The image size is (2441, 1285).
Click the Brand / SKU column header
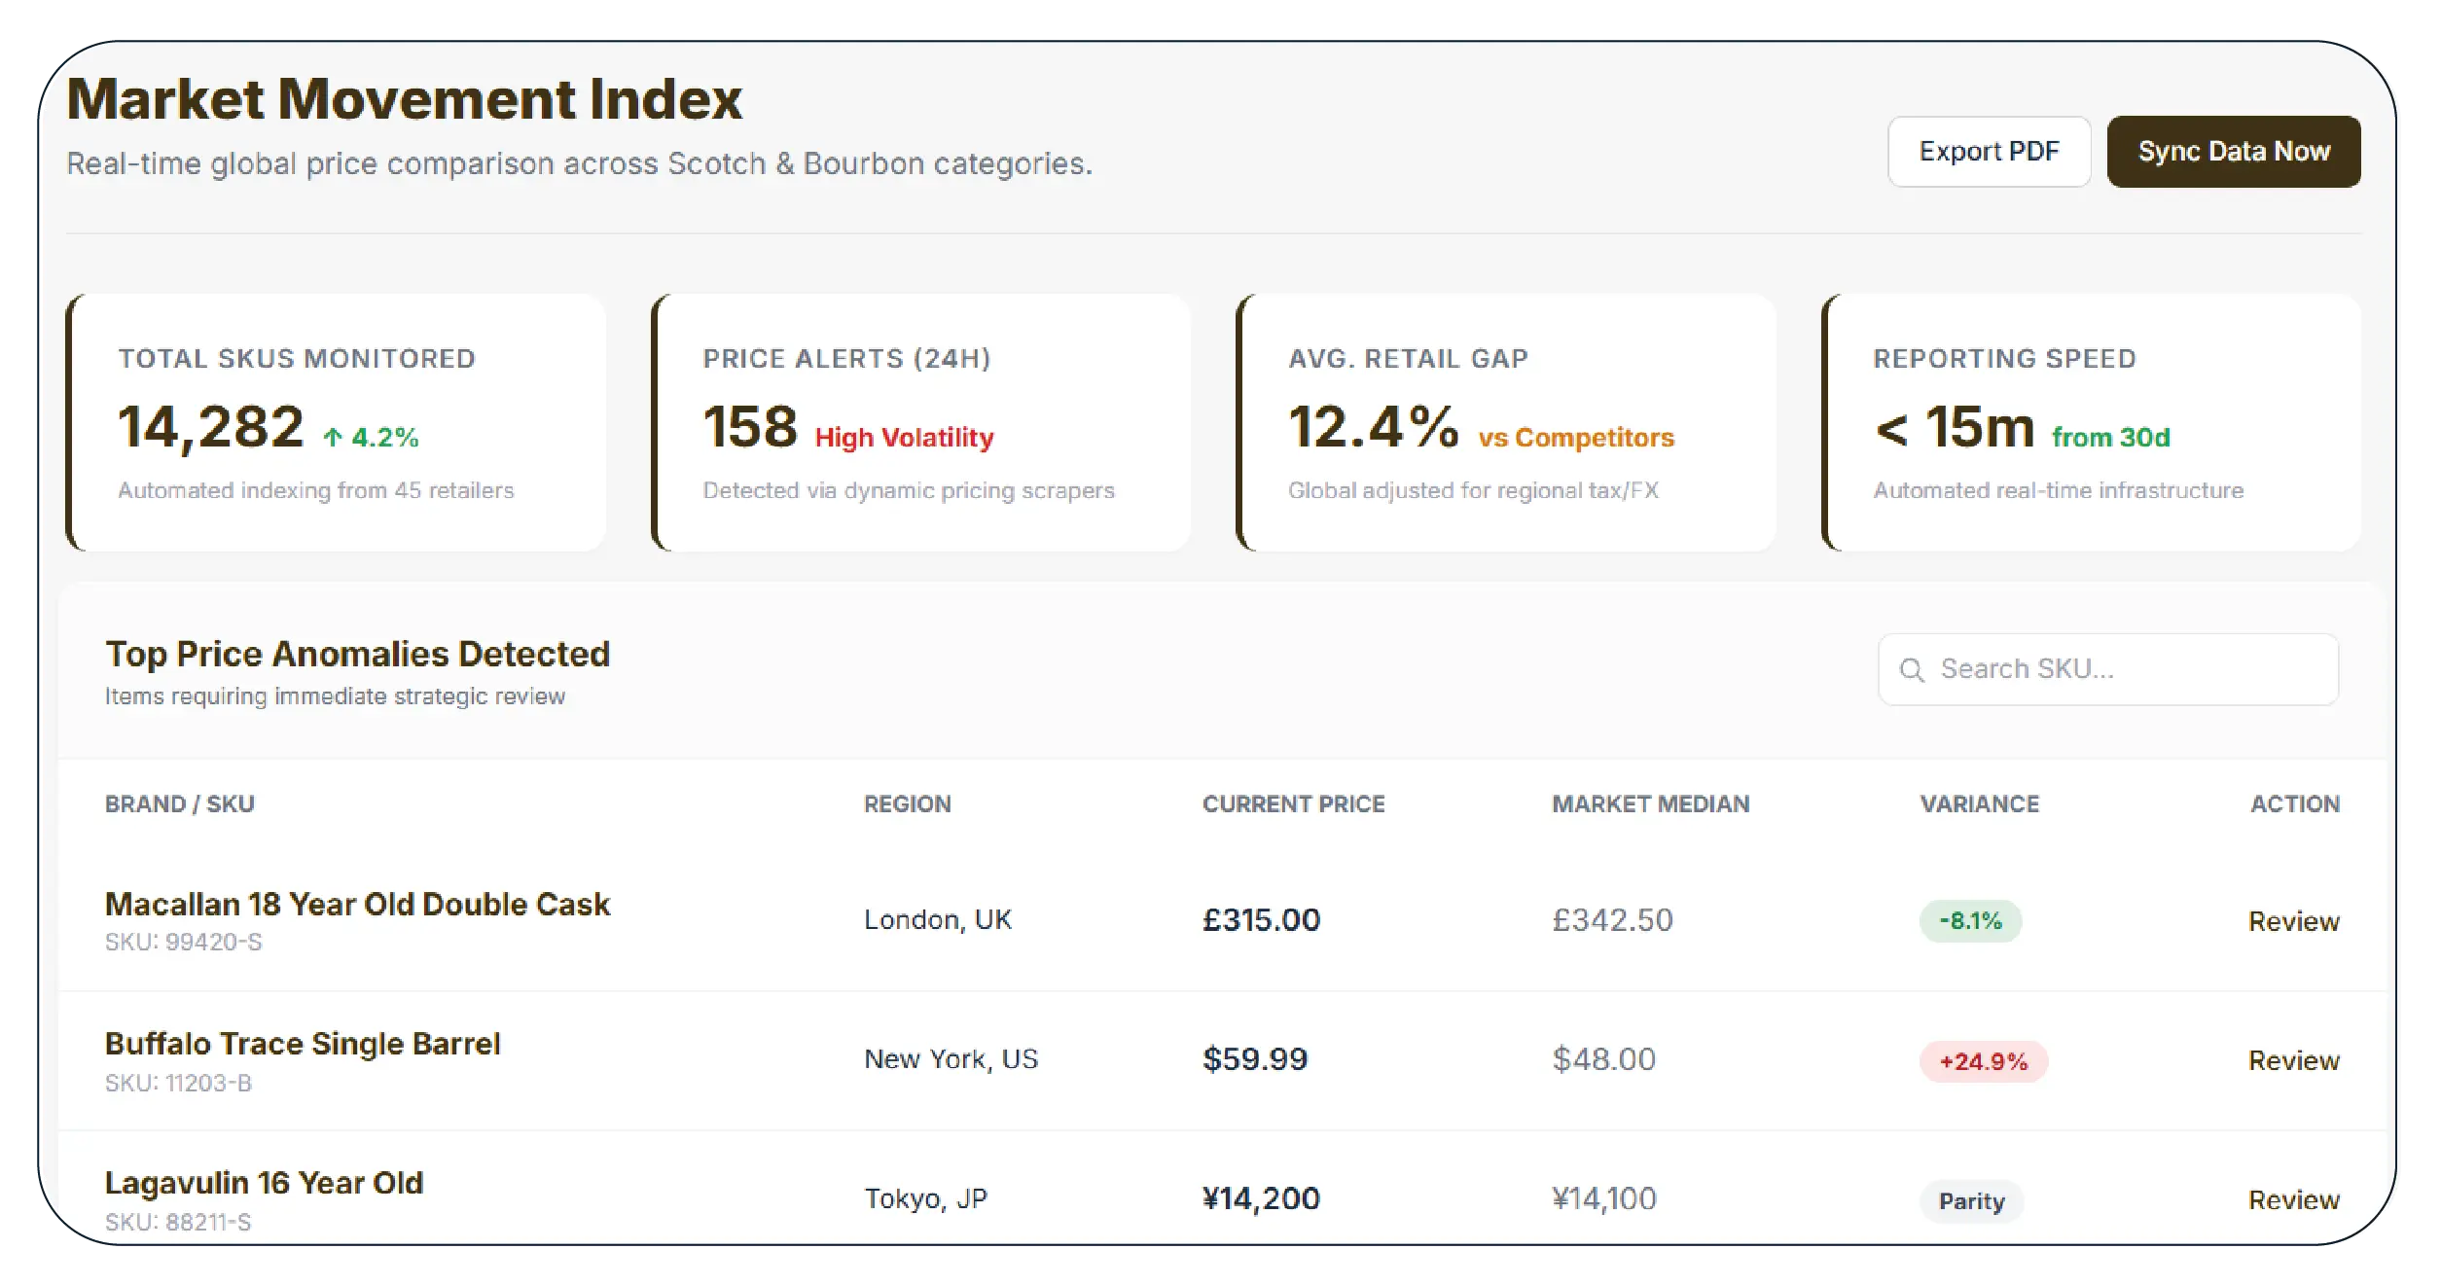pos(180,804)
